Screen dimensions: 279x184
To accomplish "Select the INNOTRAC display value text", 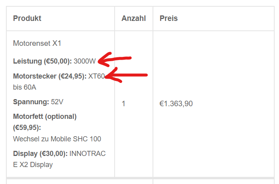I will click(87, 154).
